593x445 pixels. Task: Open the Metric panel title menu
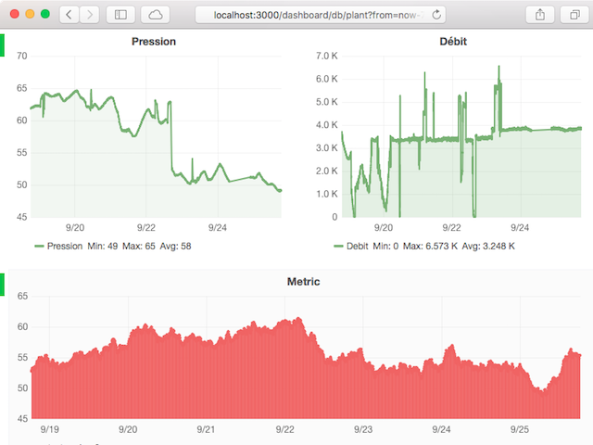point(303,281)
